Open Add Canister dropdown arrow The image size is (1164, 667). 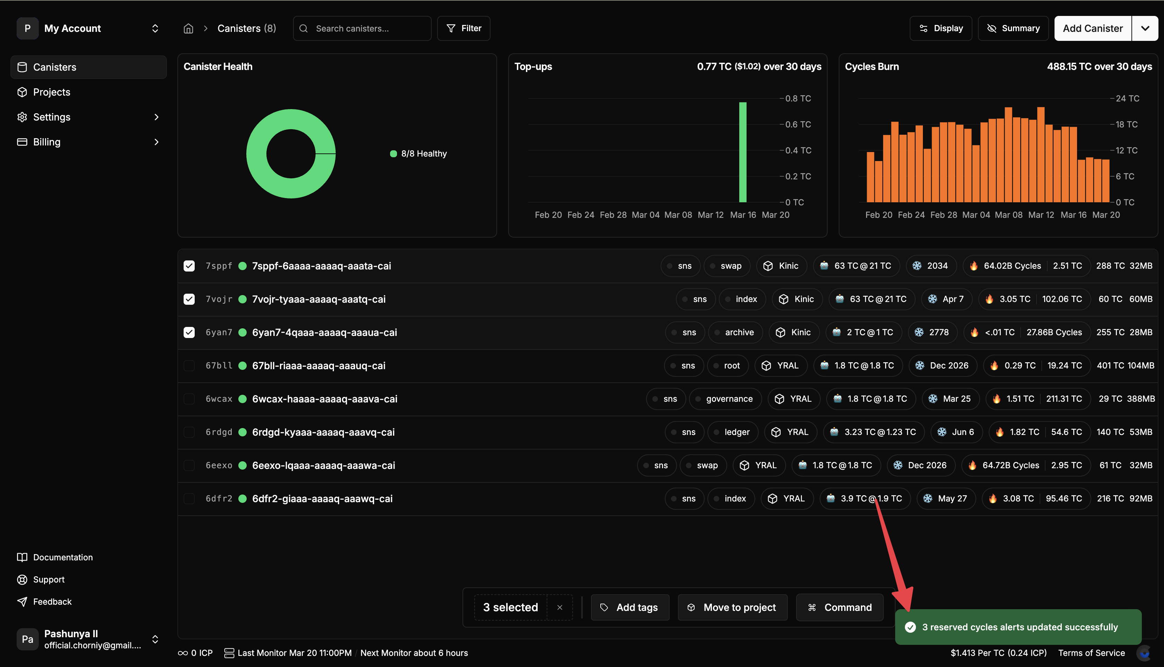pyautogui.click(x=1145, y=28)
